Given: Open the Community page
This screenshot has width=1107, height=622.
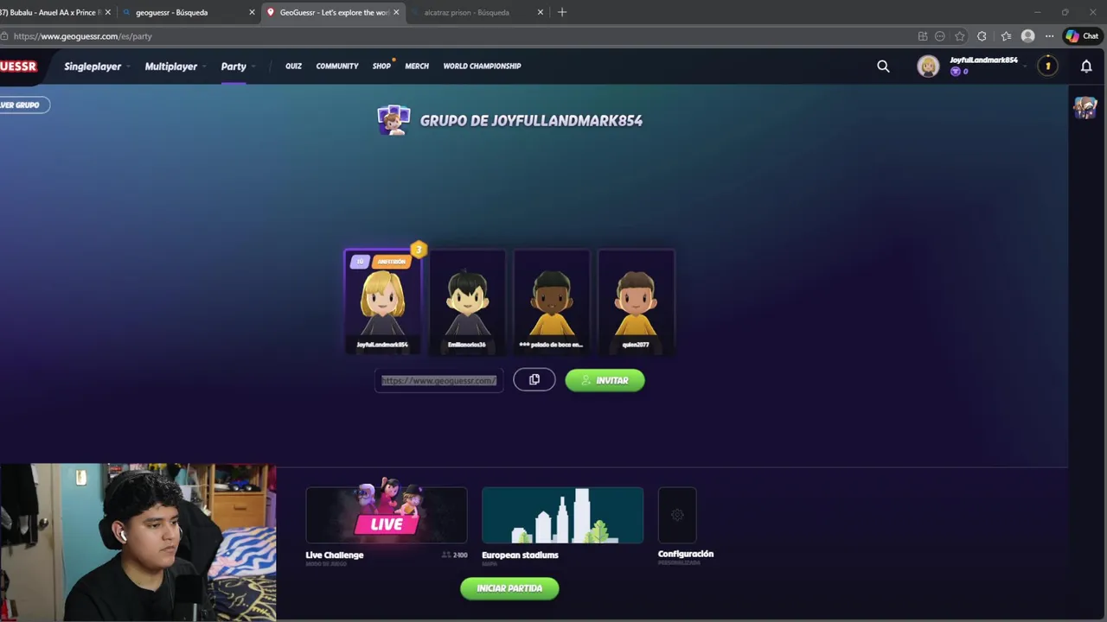Looking at the screenshot, I should point(337,66).
